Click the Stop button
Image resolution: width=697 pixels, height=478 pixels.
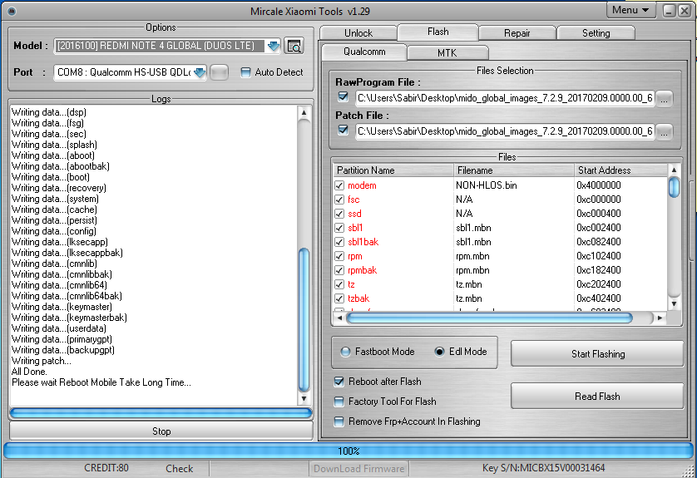161,431
